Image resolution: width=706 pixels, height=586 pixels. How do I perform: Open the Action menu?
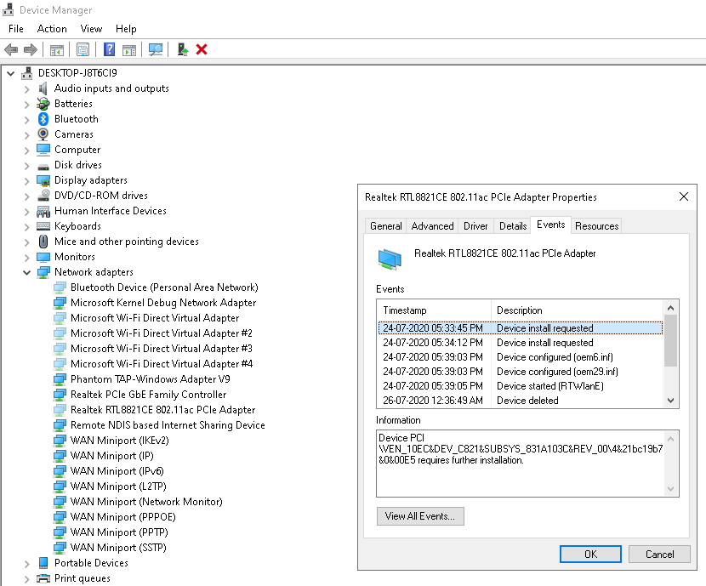coord(52,29)
